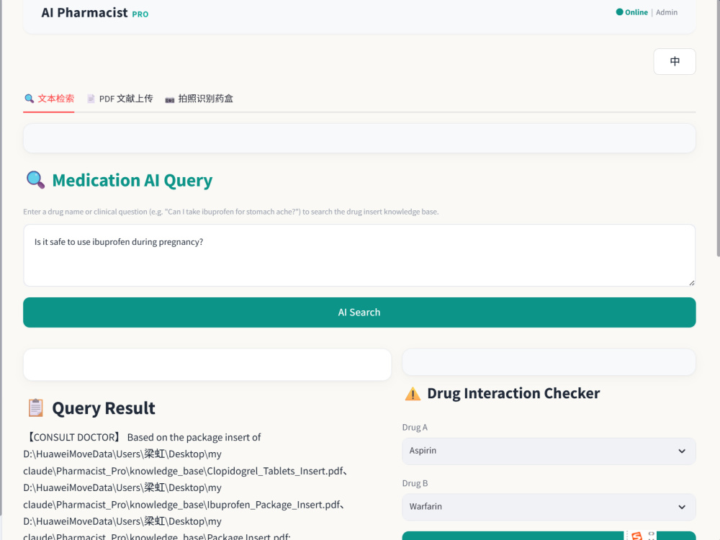Click the document icon on PDF 文献上传 tab
Viewport: 720px width, 540px height.
91,99
